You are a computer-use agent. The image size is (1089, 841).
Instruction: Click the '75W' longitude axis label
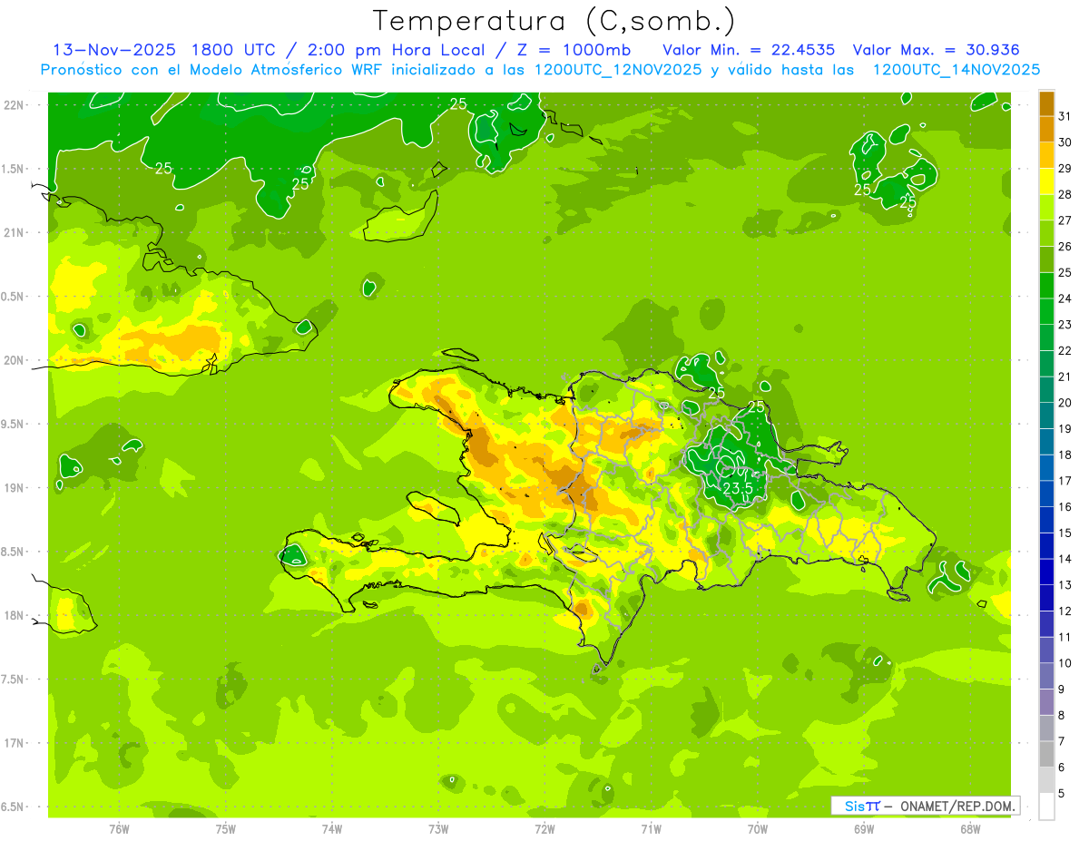[x=226, y=828]
